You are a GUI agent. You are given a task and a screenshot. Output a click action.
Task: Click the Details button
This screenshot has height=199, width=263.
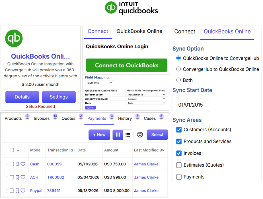pos(22,97)
